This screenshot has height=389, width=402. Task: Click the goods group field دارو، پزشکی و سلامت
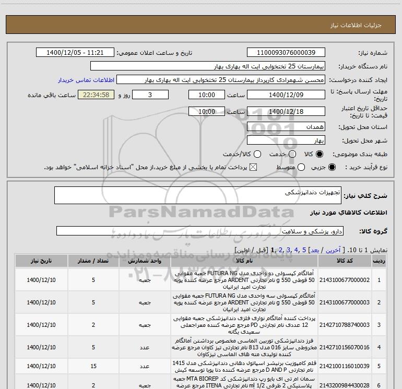pyautogui.click(x=200, y=231)
